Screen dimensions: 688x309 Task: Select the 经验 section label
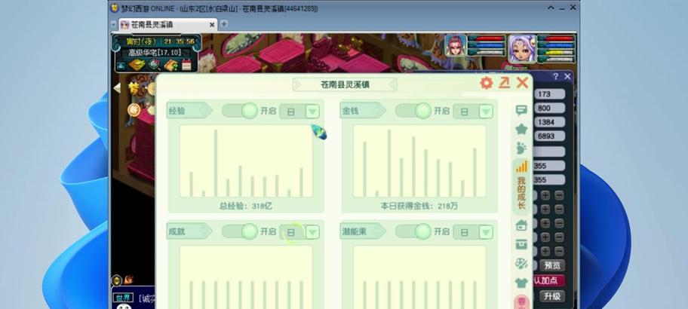click(x=189, y=111)
